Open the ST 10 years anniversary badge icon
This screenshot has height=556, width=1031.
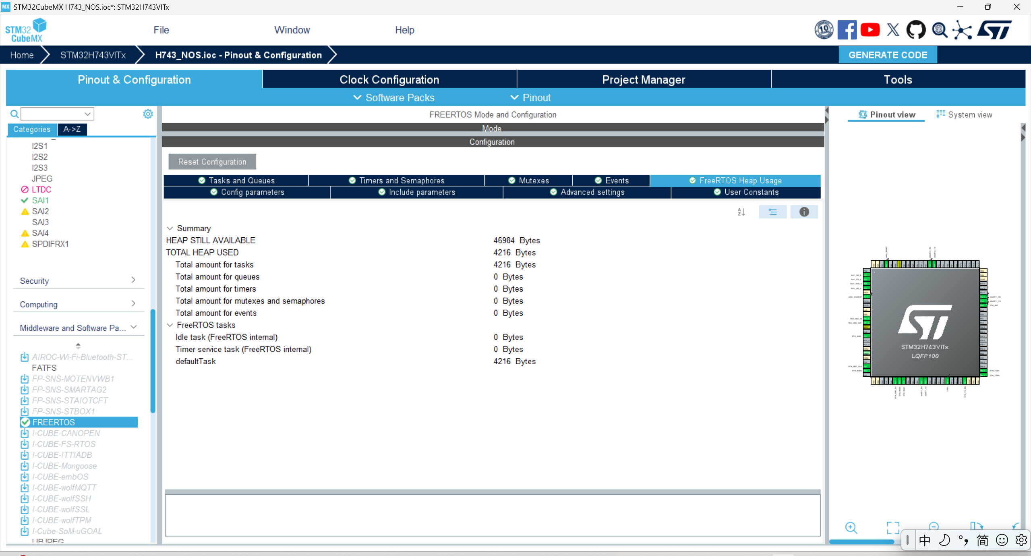point(824,30)
